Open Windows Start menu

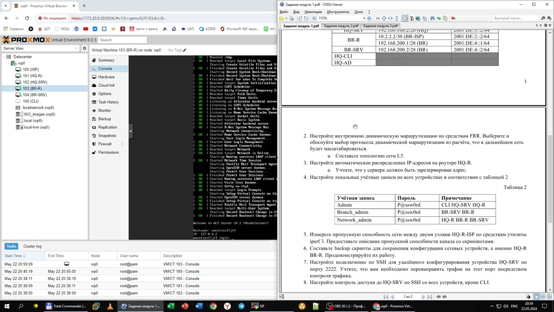coord(7,306)
